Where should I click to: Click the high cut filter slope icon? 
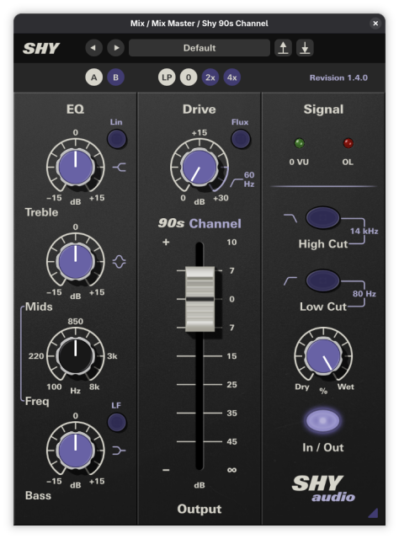coord(290,218)
